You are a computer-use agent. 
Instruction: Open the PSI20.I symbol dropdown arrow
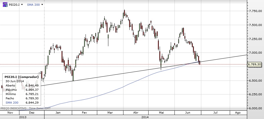pyautogui.click(x=22, y=5)
